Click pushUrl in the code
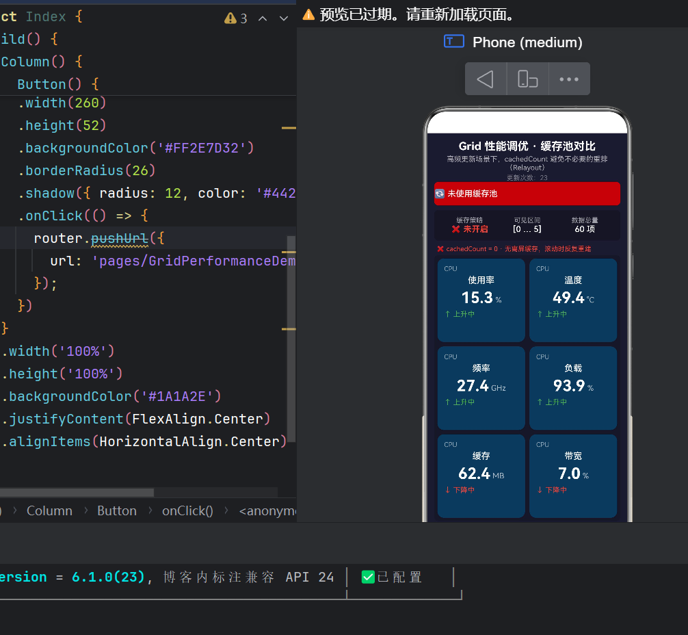Screen dimensions: 688x635 pyautogui.click(x=120, y=238)
